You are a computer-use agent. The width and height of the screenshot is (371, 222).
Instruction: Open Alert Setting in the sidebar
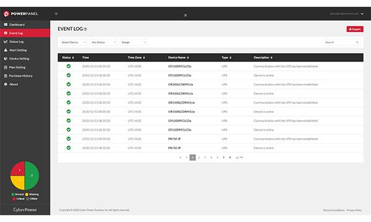[25, 50]
